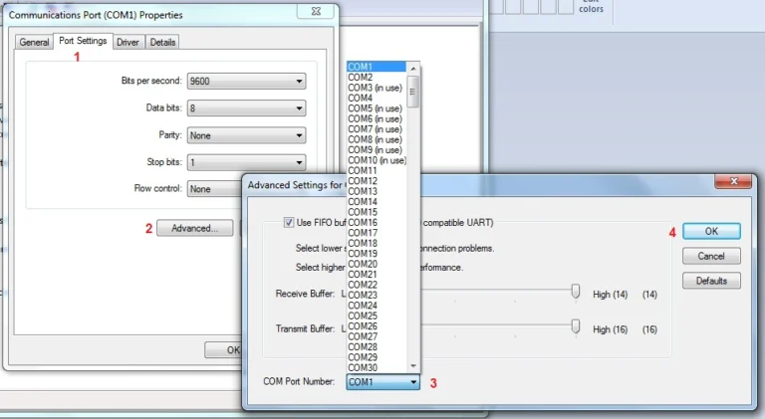Click the Transmit Buffer slider handle
Image resolution: width=765 pixels, height=419 pixels.
coord(576,325)
